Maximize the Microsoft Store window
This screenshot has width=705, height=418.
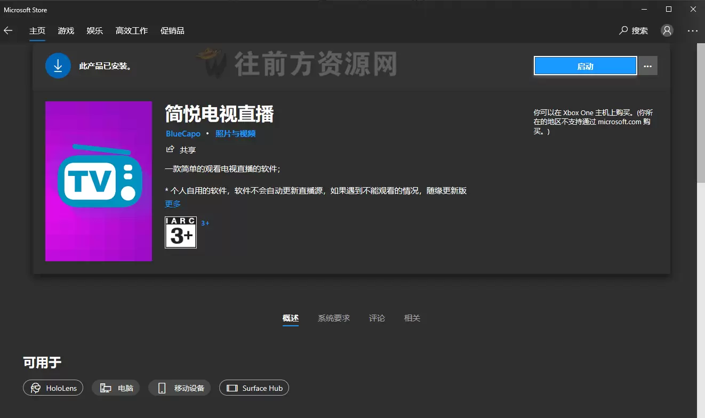[x=669, y=9]
